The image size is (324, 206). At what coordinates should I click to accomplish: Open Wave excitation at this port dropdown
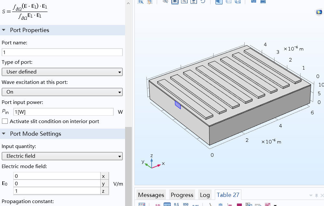click(x=62, y=92)
